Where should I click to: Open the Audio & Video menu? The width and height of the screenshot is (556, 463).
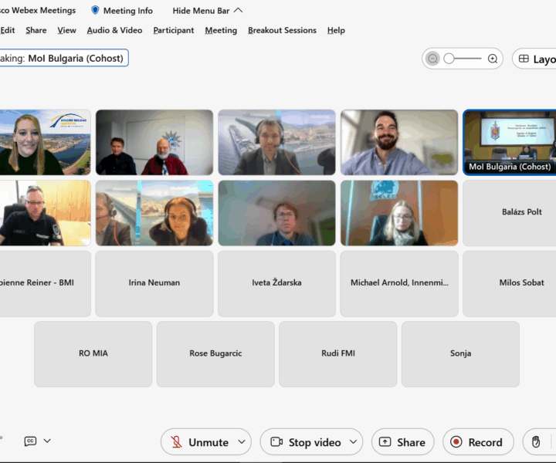pos(114,30)
